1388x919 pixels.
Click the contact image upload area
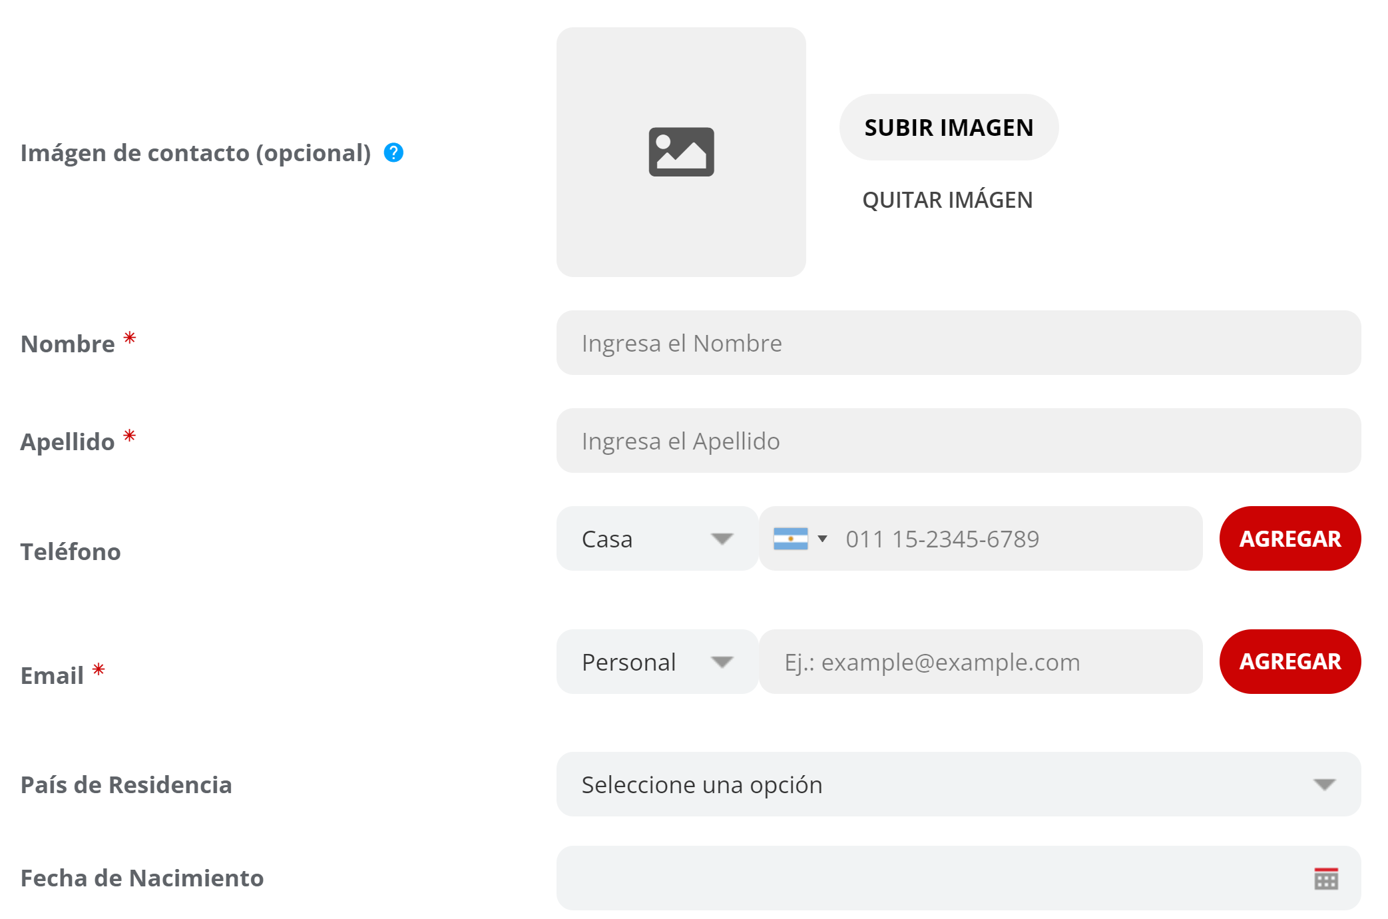point(681,152)
